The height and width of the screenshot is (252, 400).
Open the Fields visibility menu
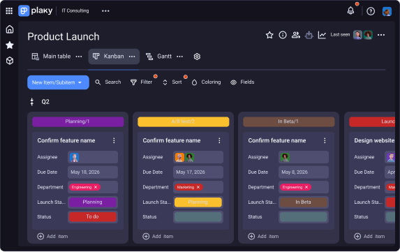click(242, 82)
